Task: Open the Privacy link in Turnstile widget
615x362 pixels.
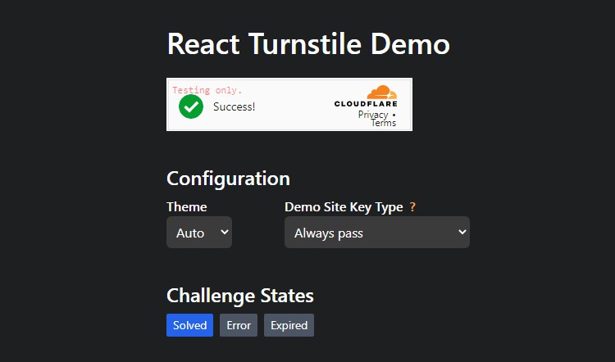Action: [x=373, y=115]
